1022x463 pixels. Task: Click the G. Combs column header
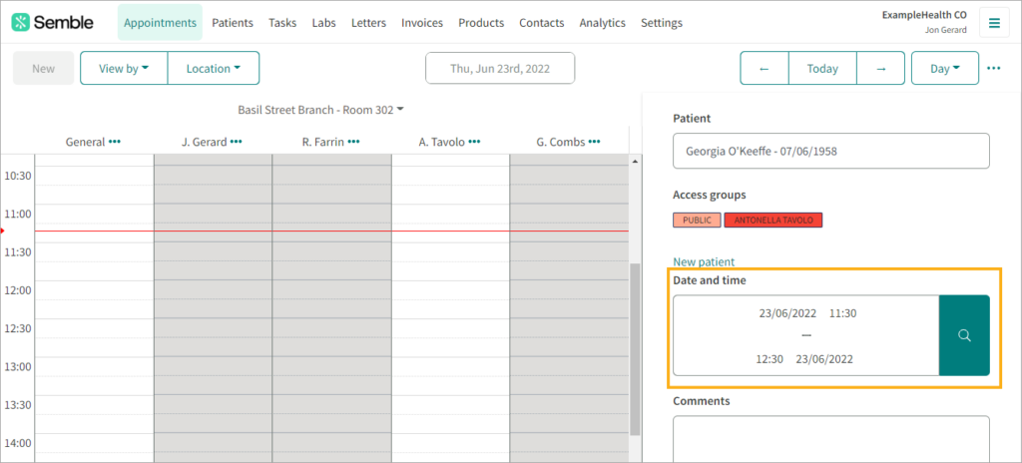tap(560, 142)
